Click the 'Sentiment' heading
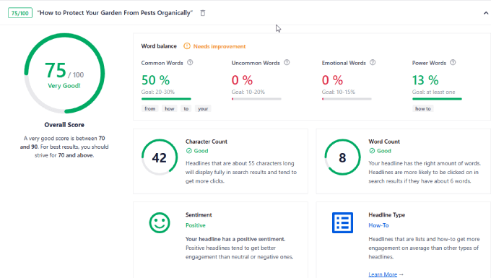491x278 pixels. [x=199, y=214]
